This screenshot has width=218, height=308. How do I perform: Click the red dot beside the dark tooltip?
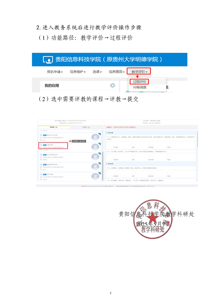[x=70, y=141]
